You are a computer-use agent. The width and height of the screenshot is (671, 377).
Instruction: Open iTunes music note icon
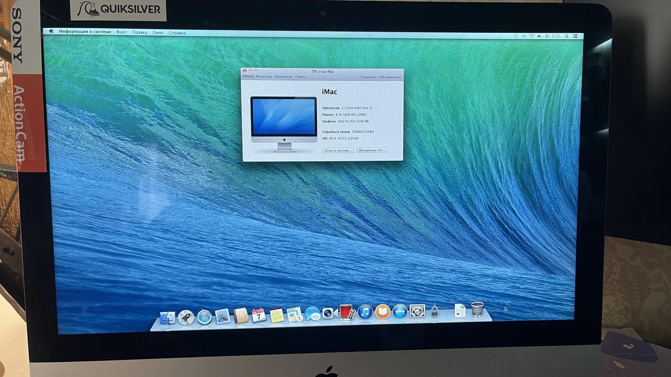point(365,312)
